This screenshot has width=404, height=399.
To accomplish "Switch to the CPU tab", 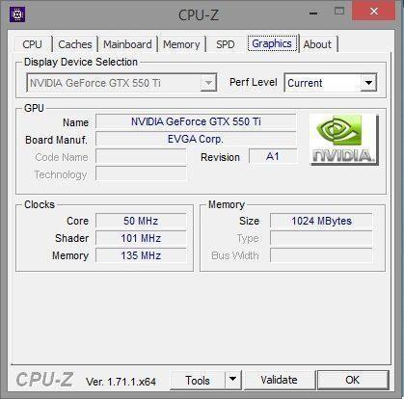I will coord(33,44).
